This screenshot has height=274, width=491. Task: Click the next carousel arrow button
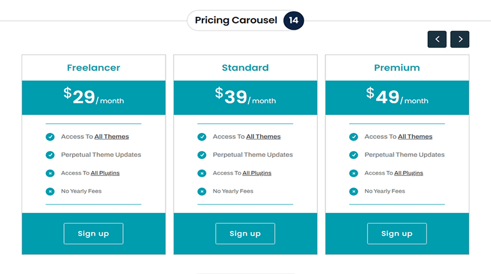460,39
